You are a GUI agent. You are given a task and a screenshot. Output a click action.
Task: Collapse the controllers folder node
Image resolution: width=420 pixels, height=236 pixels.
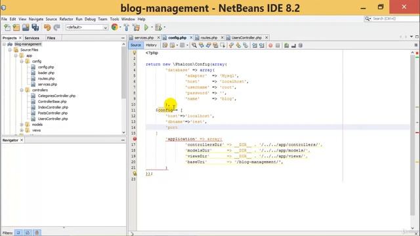[22, 90]
